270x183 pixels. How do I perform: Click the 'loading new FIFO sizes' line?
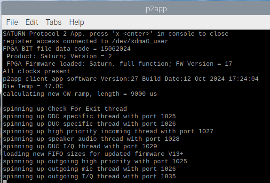tap(93, 154)
